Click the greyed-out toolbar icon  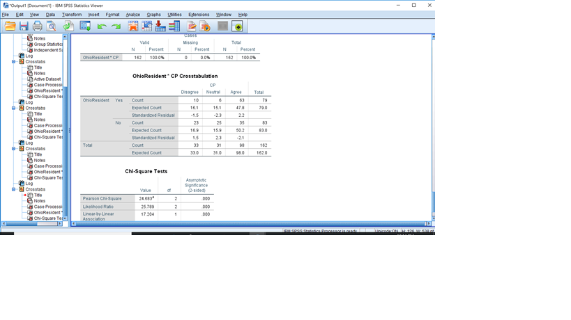[x=222, y=26]
